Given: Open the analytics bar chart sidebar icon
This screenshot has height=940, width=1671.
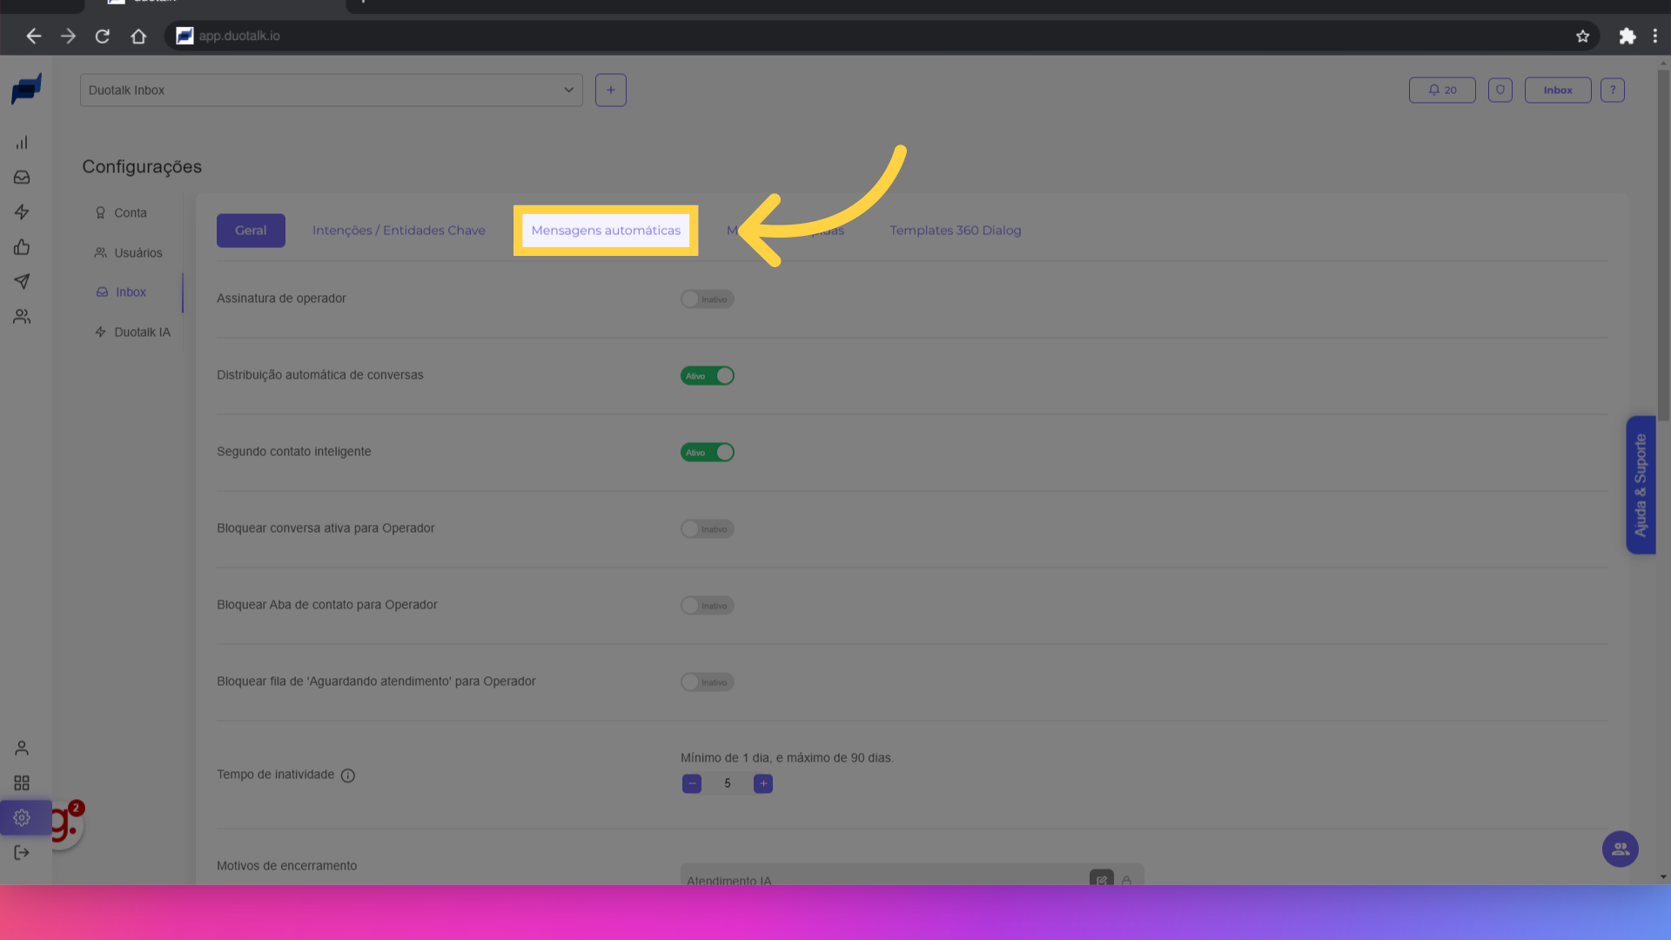Looking at the screenshot, I should click(22, 143).
